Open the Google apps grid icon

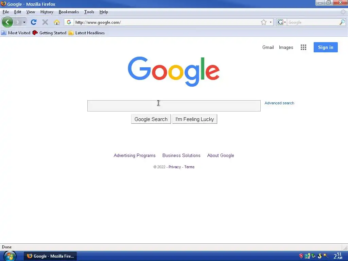click(303, 47)
